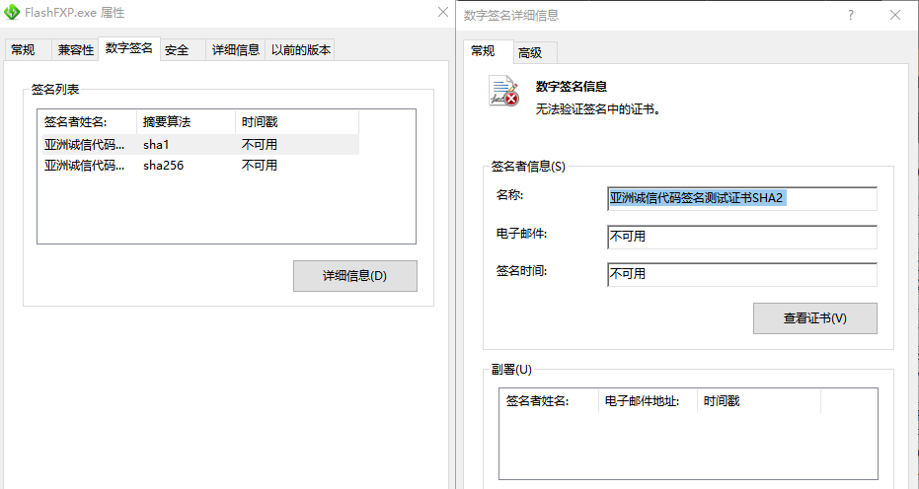Click the 名称 field with SHA2 certificate name
This screenshot has height=489, width=919.
[742, 198]
